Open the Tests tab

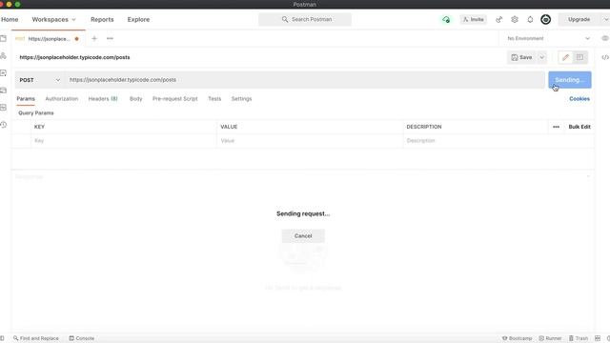coord(214,99)
